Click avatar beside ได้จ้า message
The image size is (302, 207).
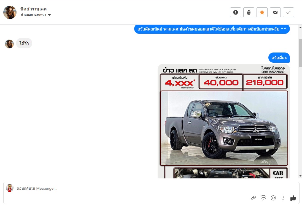pos(9,44)
